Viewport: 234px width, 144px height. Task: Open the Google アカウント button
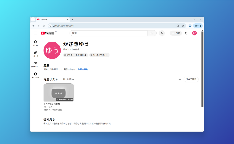(99, 55)
